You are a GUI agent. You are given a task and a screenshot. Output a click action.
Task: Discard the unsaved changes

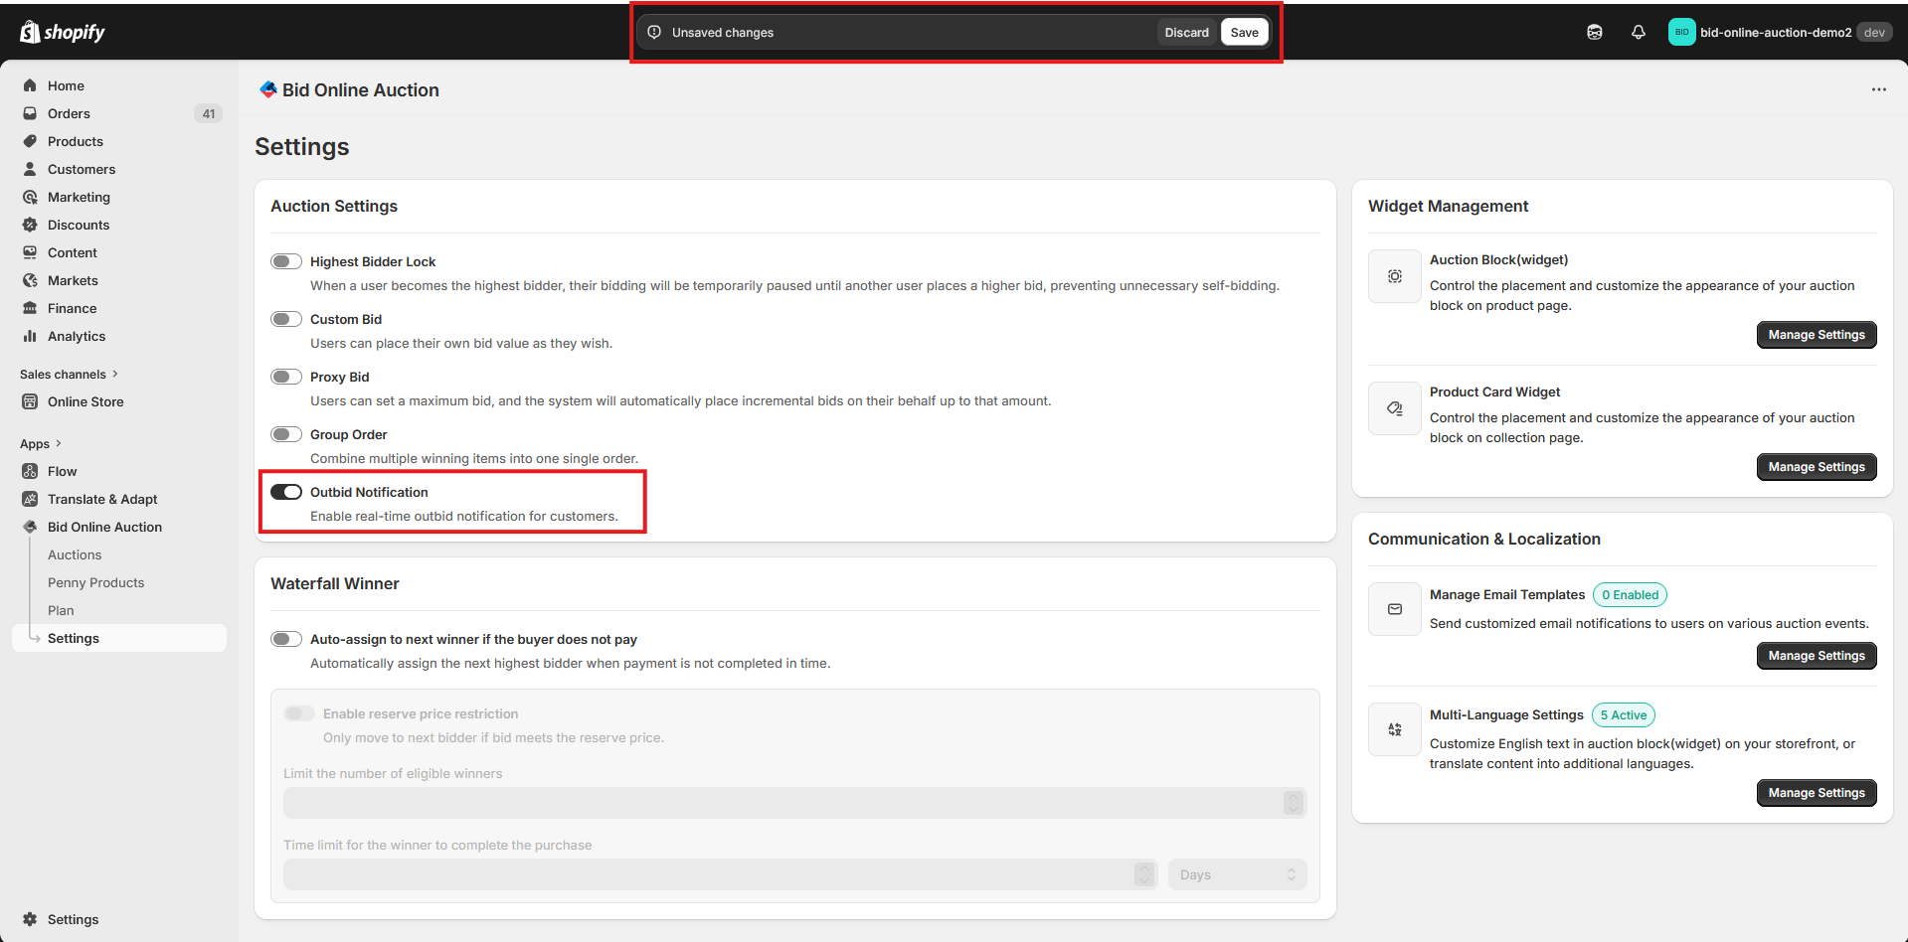click(x=1186, y=32)
